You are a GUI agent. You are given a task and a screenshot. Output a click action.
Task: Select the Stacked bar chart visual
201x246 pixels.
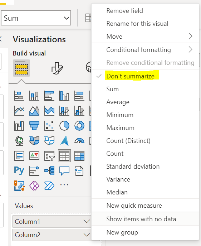tap(19, 96)
